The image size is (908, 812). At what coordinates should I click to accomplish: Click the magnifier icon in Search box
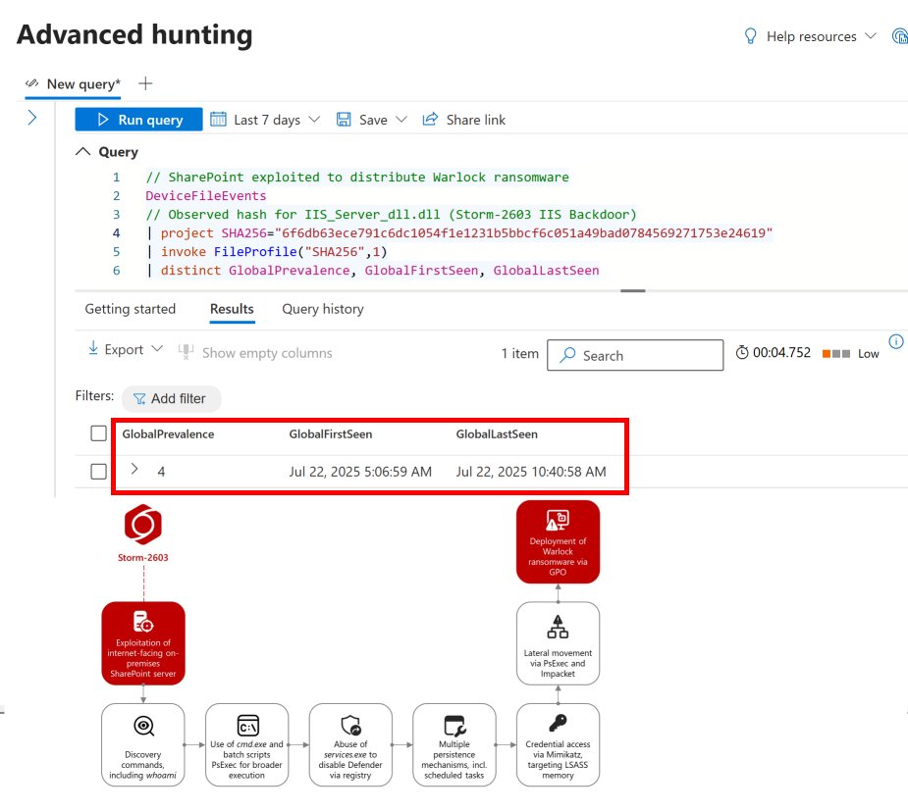[567, 355]
